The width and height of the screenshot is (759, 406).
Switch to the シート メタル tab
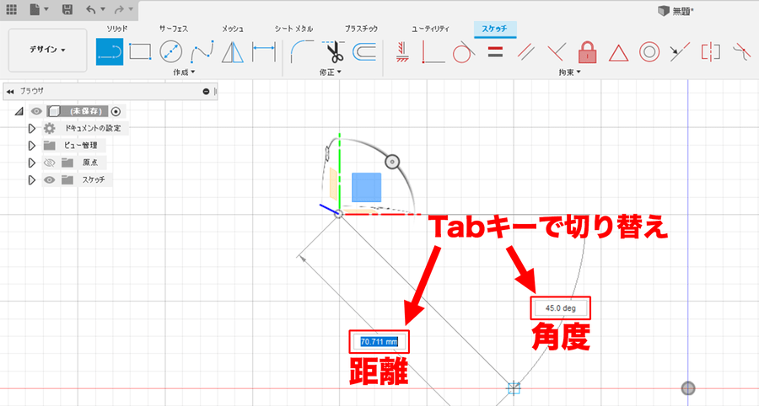point(293,29)
